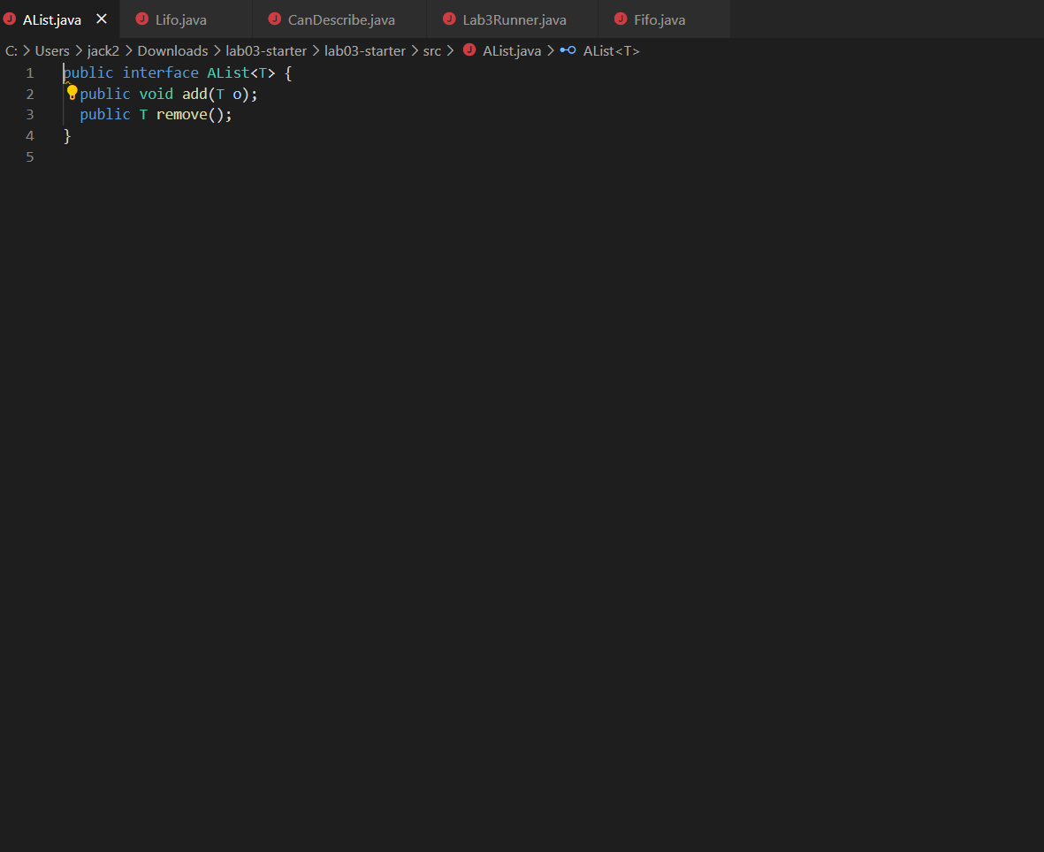The height and width of the screenshot is (852, 1044).
Task: Open the AList.java breadcrumb item
Action: (512, 50)
